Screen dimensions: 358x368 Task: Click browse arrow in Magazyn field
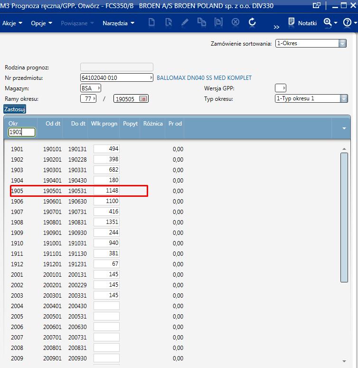point(99,88)
